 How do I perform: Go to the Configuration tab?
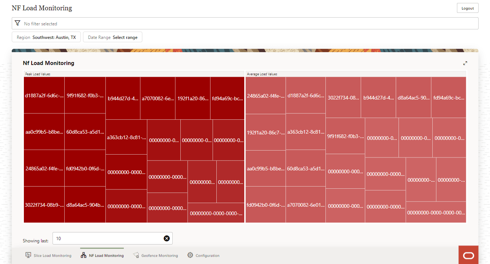coord(203,255)
